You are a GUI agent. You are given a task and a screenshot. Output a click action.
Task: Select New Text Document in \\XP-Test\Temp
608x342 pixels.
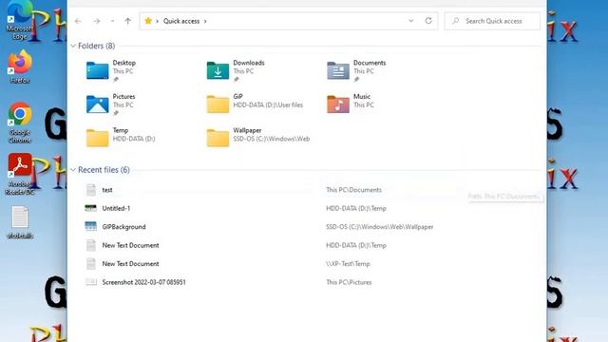click(130, 264)
